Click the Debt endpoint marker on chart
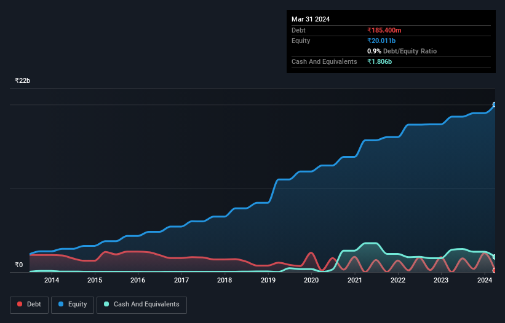The height and width of the screenshot is (323, 505). (x=495, y=271)
